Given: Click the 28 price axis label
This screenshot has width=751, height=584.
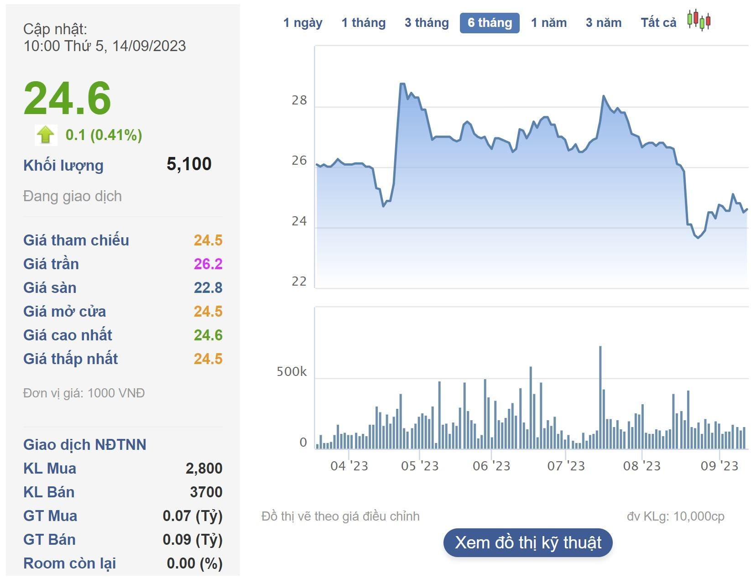Looking at the screenshot, I should coord(299,100).
